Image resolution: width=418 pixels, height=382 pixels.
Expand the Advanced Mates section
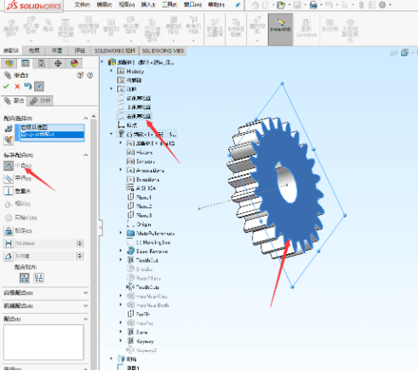(85, 292)
